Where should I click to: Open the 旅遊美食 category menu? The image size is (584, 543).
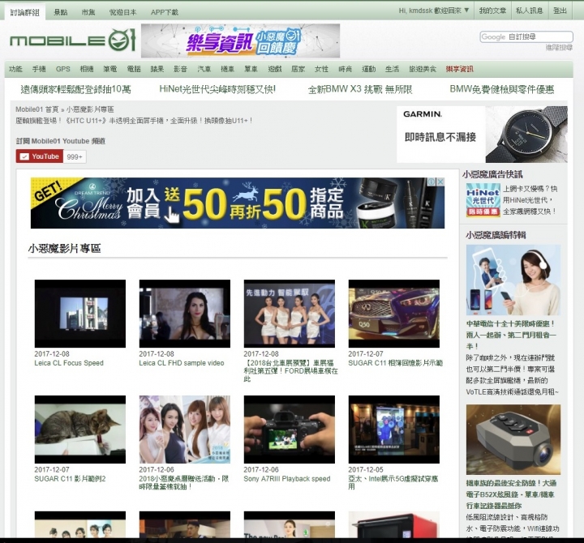[423, 69]
